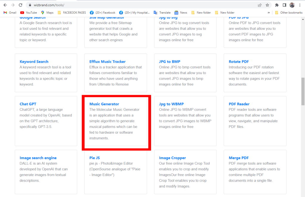This screenshot has height=197, width=305.
Task: Toggle the browser side panel icon
Action: click(284, 5)
